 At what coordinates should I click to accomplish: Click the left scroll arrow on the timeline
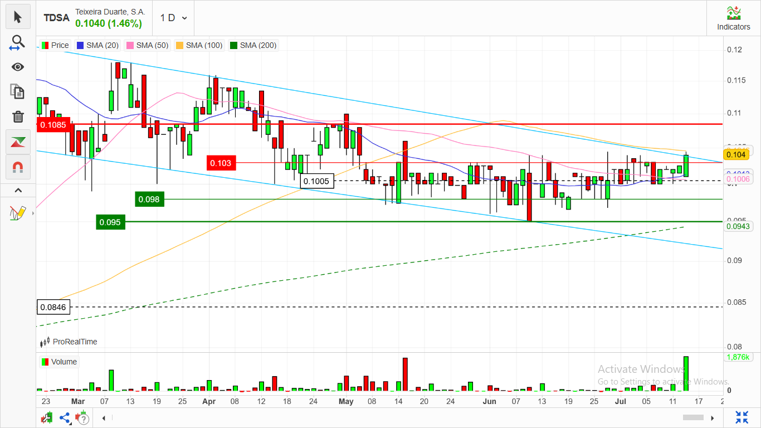click(104, 417)
